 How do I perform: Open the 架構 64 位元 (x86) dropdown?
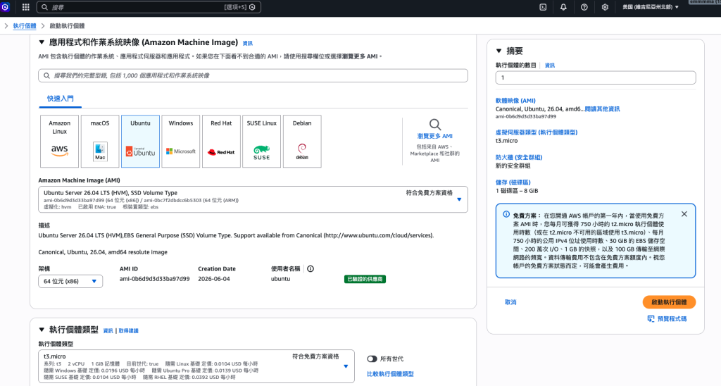point(70,281)
